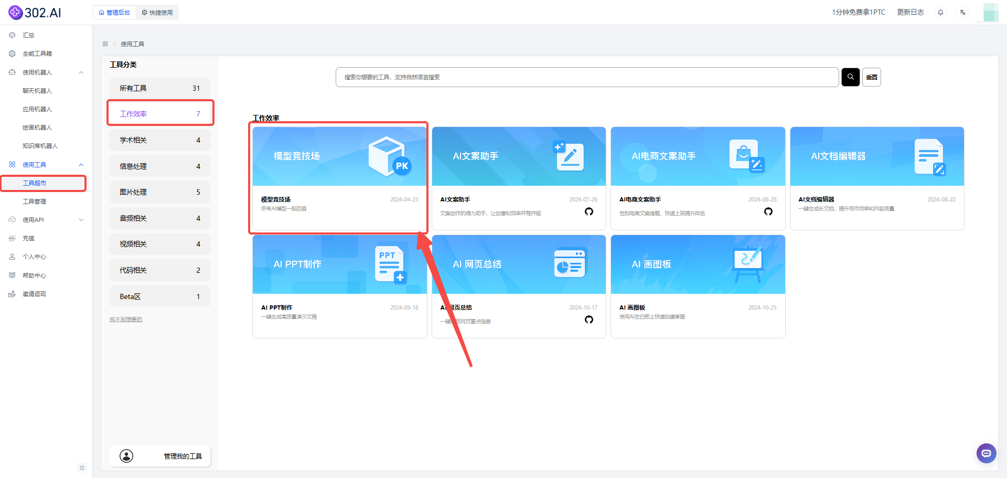Image resolution: width=1007 pixels, height=478 pixels.
Task: Select 绘画机器人 in the sidebar
Action: tap(37, 128)
